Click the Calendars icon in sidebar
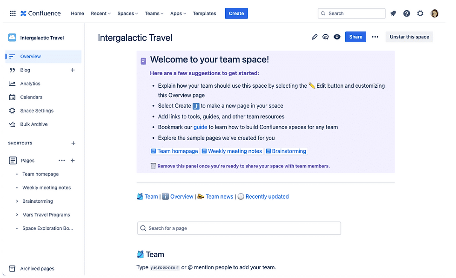 (12, 97)
